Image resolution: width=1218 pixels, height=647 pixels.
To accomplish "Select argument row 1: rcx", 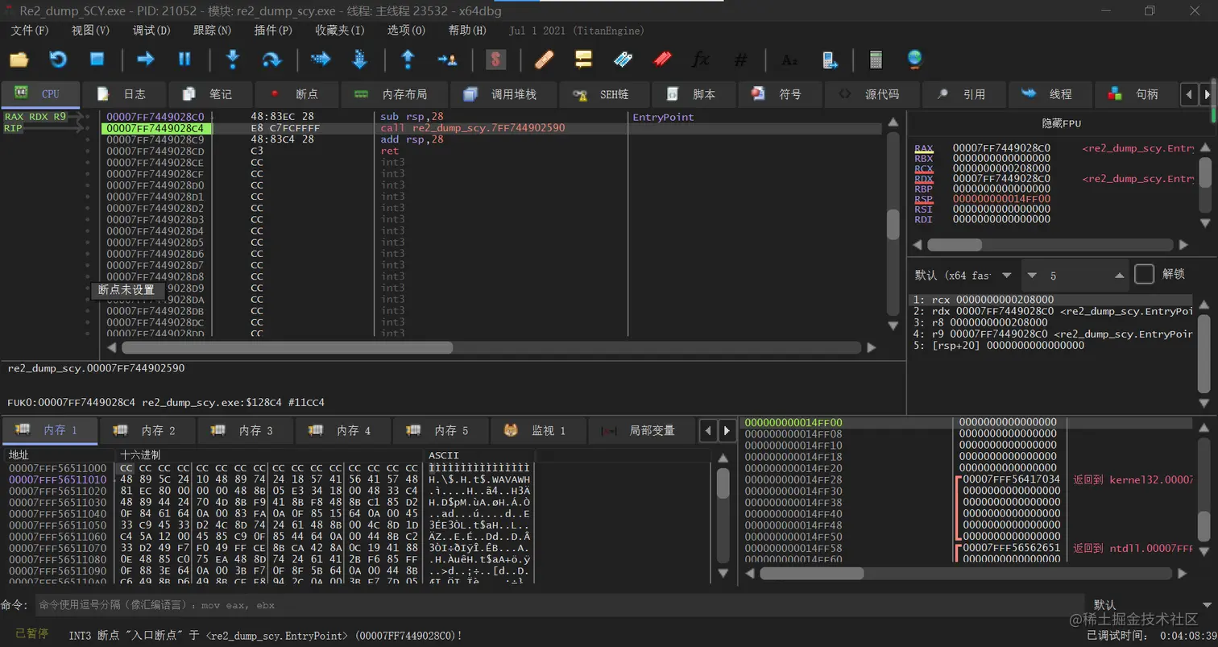I will coord(1053,300).
